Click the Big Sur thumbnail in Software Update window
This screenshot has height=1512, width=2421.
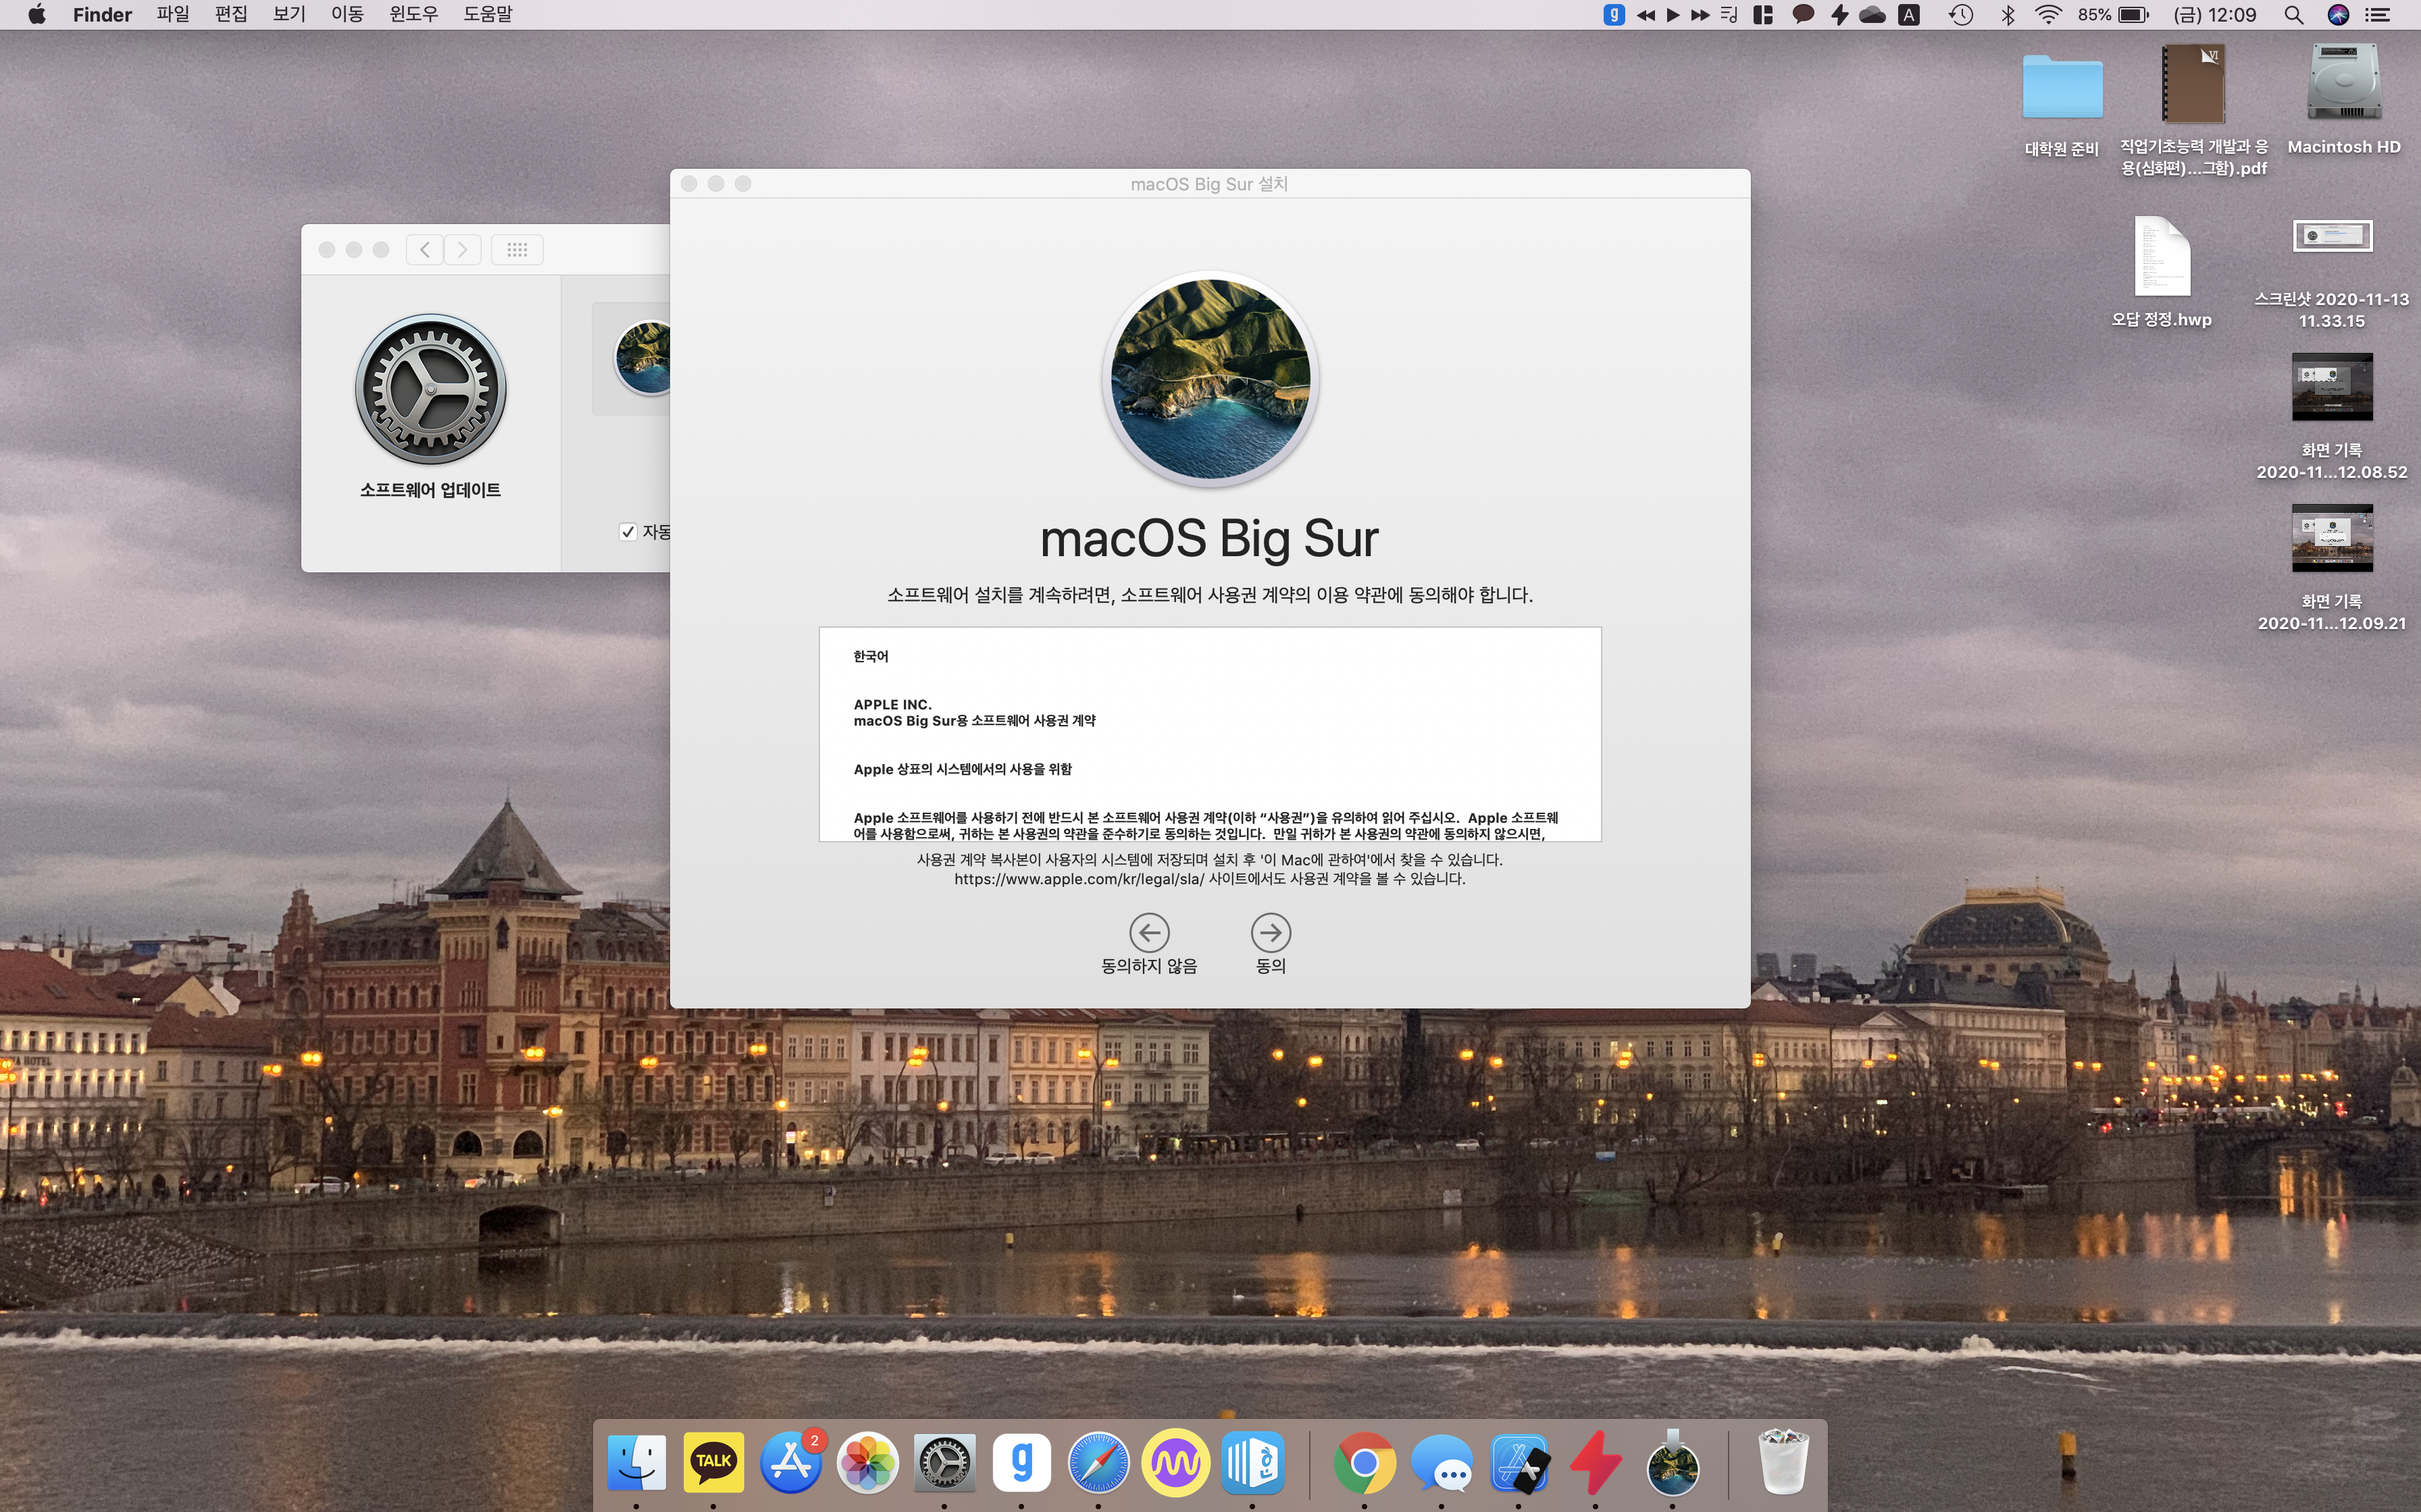643,357
